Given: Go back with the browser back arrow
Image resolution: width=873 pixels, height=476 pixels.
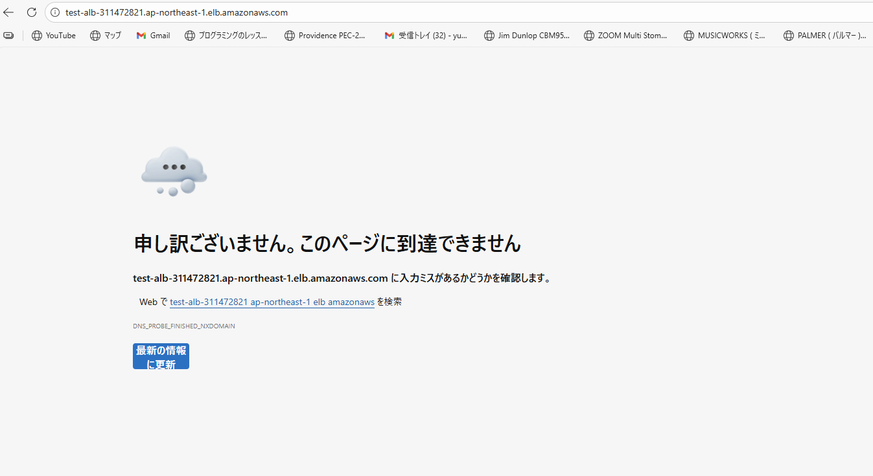Looking at the screenshot, I should pyautogui.click(x=9, y=12).
